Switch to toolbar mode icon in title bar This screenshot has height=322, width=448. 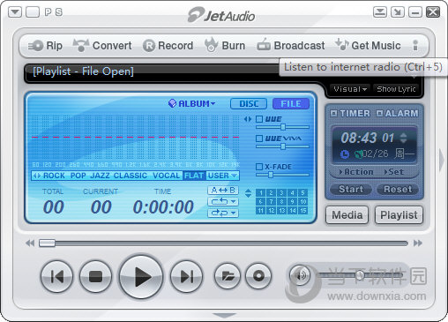click(380, 12)
